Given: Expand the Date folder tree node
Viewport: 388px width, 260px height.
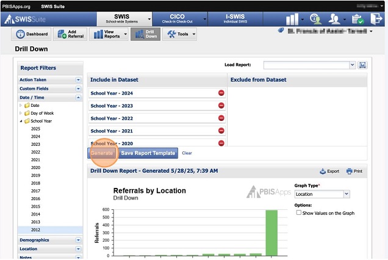Looking at the screenshot, I should 21,105.
